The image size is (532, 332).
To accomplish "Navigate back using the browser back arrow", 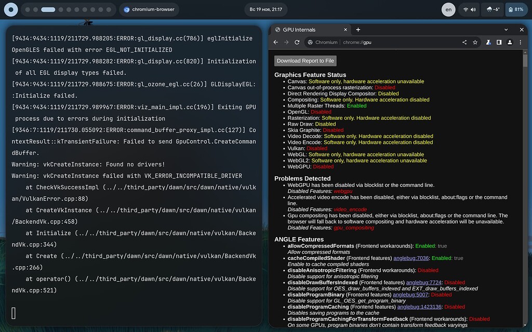I will pos(275,42).
